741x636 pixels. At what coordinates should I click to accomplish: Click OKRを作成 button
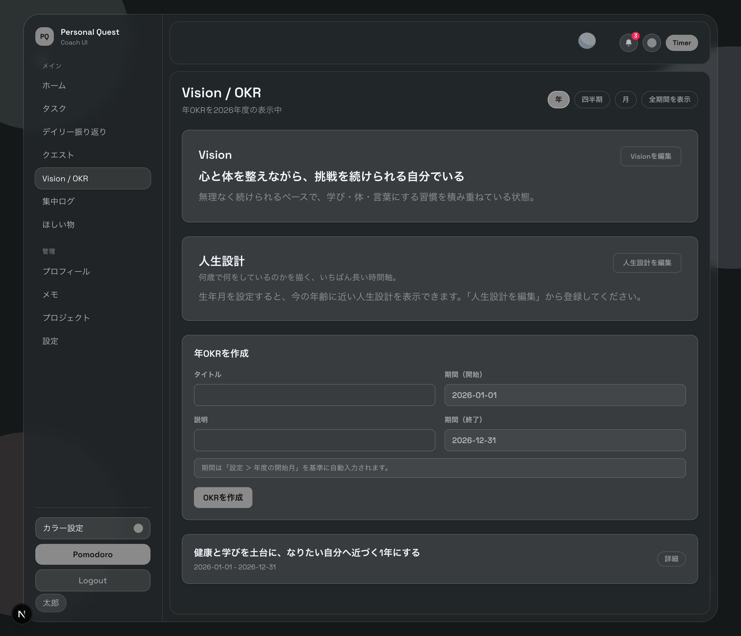click(223, 498)
